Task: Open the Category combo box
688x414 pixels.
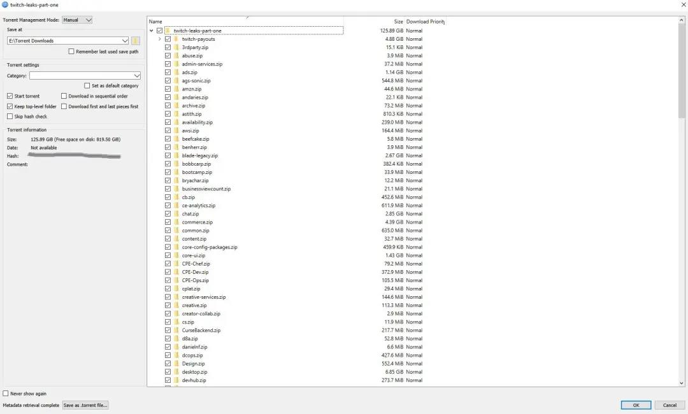Action: coord(85,76)
